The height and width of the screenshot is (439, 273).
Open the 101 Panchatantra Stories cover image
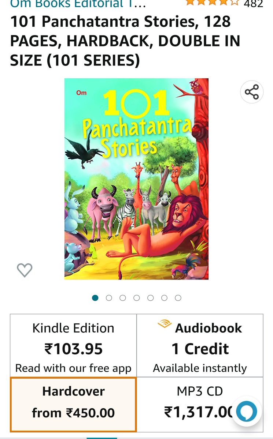tap(136, 179)
